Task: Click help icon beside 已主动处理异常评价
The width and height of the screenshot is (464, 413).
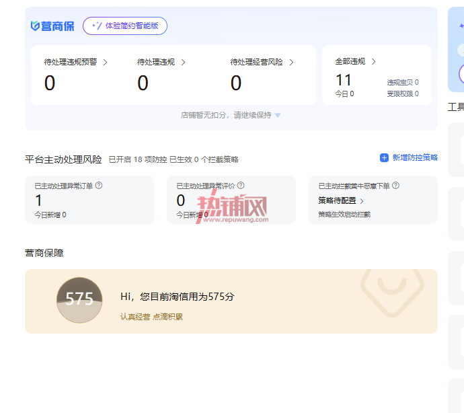Action: [x=241, y=186]
